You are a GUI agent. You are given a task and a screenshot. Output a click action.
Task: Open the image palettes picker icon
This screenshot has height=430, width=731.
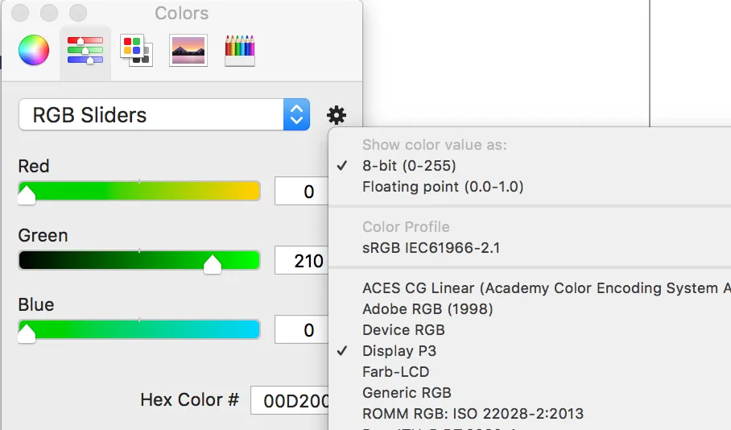coord(188,50)
